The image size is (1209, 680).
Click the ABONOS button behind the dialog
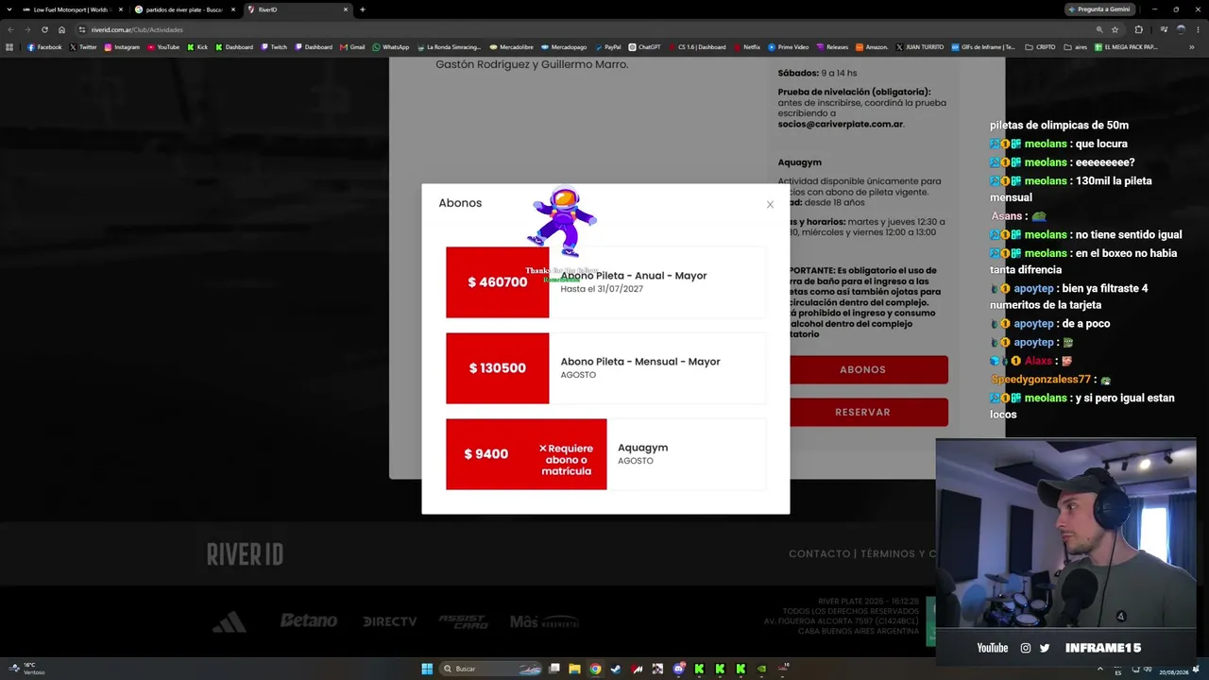coord(868,369)
